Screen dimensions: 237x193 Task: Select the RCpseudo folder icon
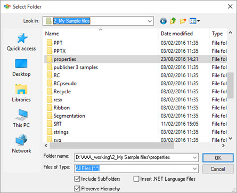pos(49,84)
